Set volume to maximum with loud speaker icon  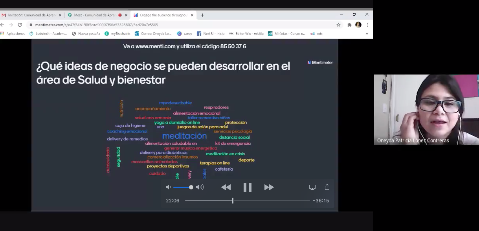tap(200, 187)
